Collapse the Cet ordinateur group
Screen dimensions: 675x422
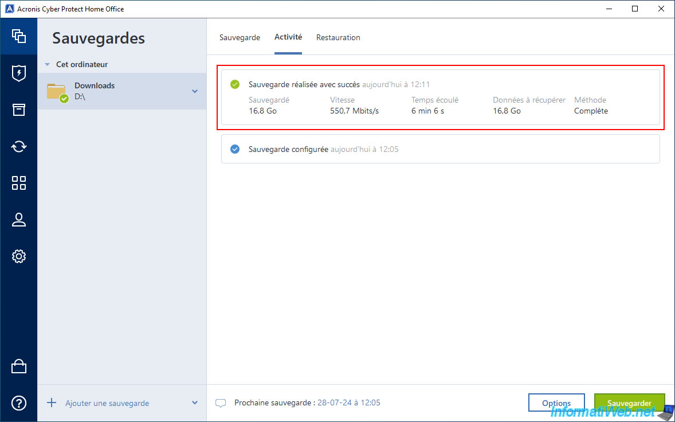pyautogui.click(x=48, y=65)
